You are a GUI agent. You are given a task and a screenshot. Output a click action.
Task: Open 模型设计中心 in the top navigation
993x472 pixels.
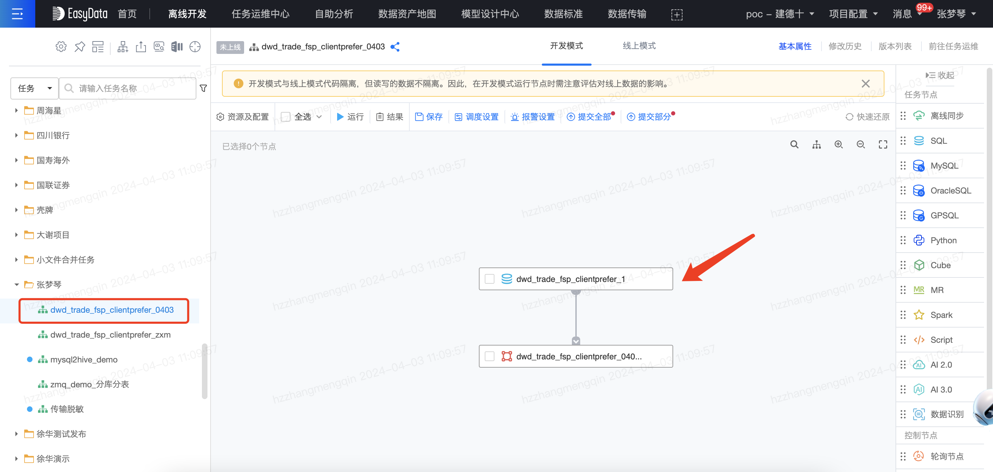(x=490, y=14)
